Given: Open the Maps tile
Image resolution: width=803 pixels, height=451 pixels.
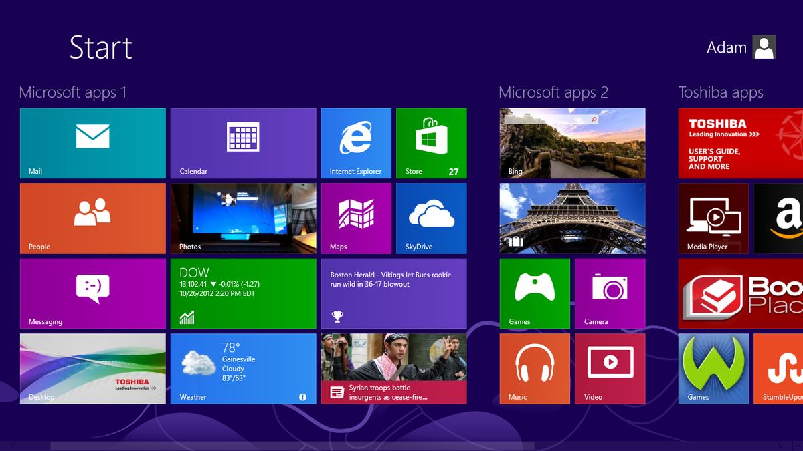Looking at the screenshot, I should pyautogui.click(x=356, y=218).
